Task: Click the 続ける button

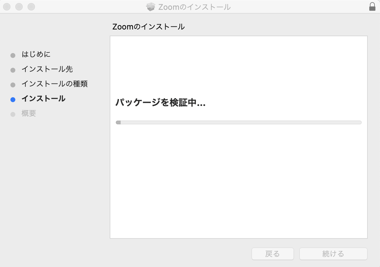Action: (x=333, y=254)
